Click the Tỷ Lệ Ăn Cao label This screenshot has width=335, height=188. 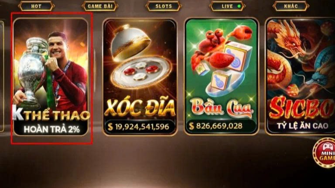coord(303,126)
